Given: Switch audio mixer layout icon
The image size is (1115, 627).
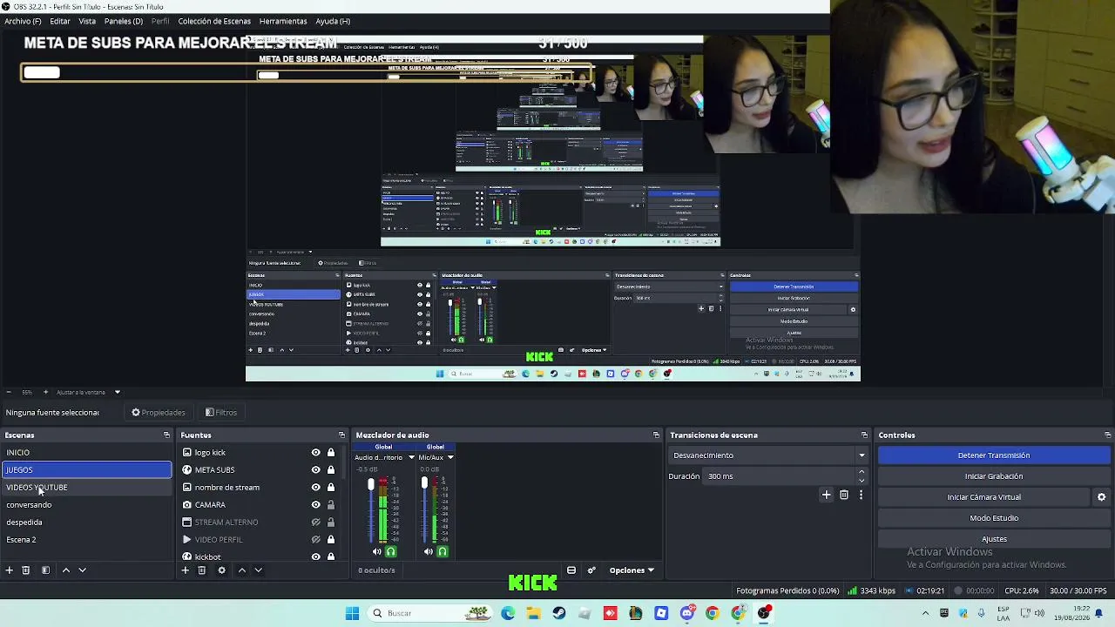Looking at the screenshot, I should 571,570.
